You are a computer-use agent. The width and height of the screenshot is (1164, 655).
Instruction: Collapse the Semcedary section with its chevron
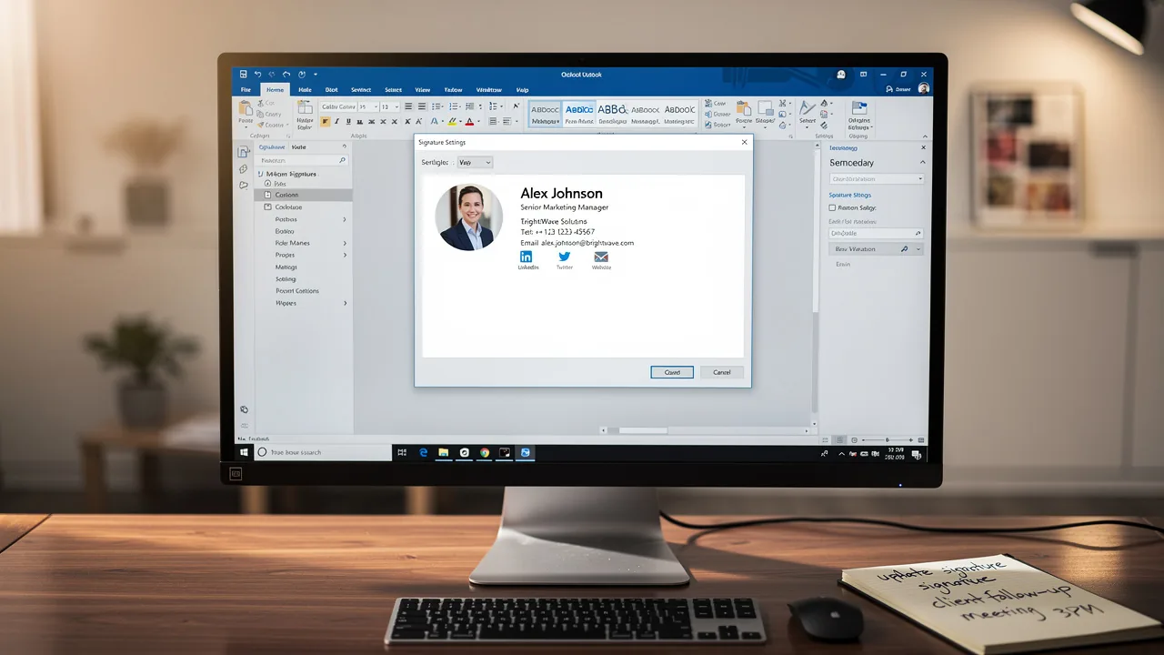922,163
